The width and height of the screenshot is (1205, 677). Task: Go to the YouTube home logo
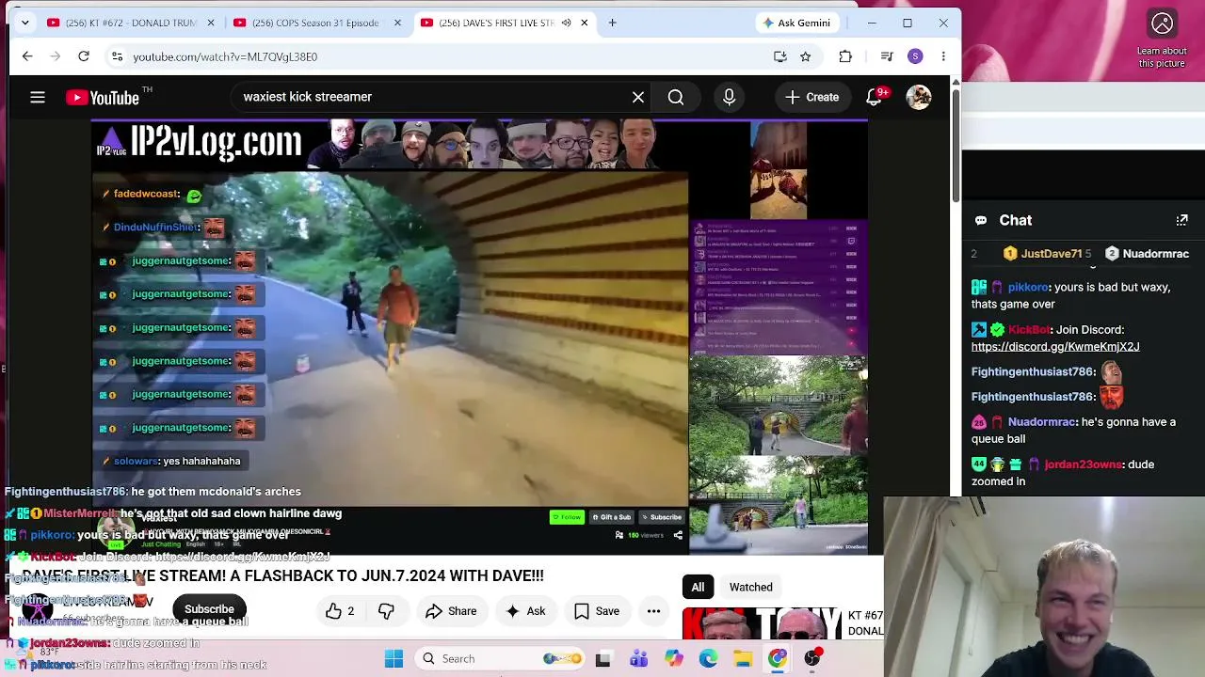(103, 97)
